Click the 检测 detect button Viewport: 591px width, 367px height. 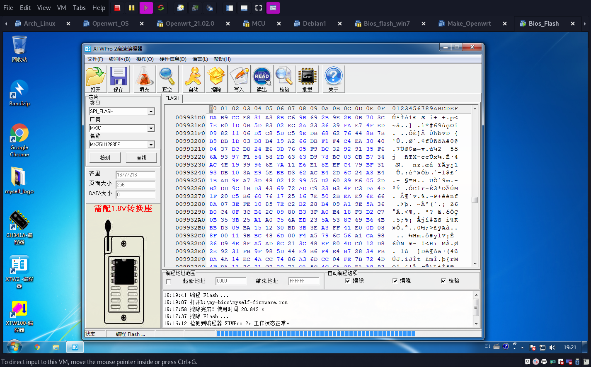point(105,158)
